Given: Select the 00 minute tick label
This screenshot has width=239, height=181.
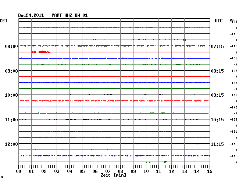Looking at the screenshot, I should click(19, 171).
